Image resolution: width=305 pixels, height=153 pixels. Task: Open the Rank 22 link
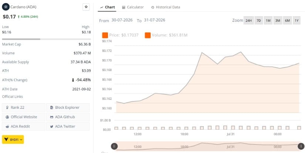tap(24, 107)
